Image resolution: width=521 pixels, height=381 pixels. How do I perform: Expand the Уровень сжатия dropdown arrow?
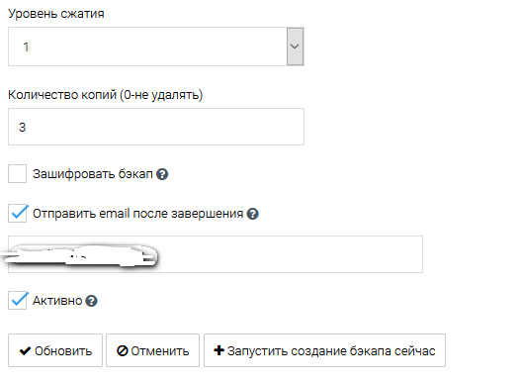(295, 47)
